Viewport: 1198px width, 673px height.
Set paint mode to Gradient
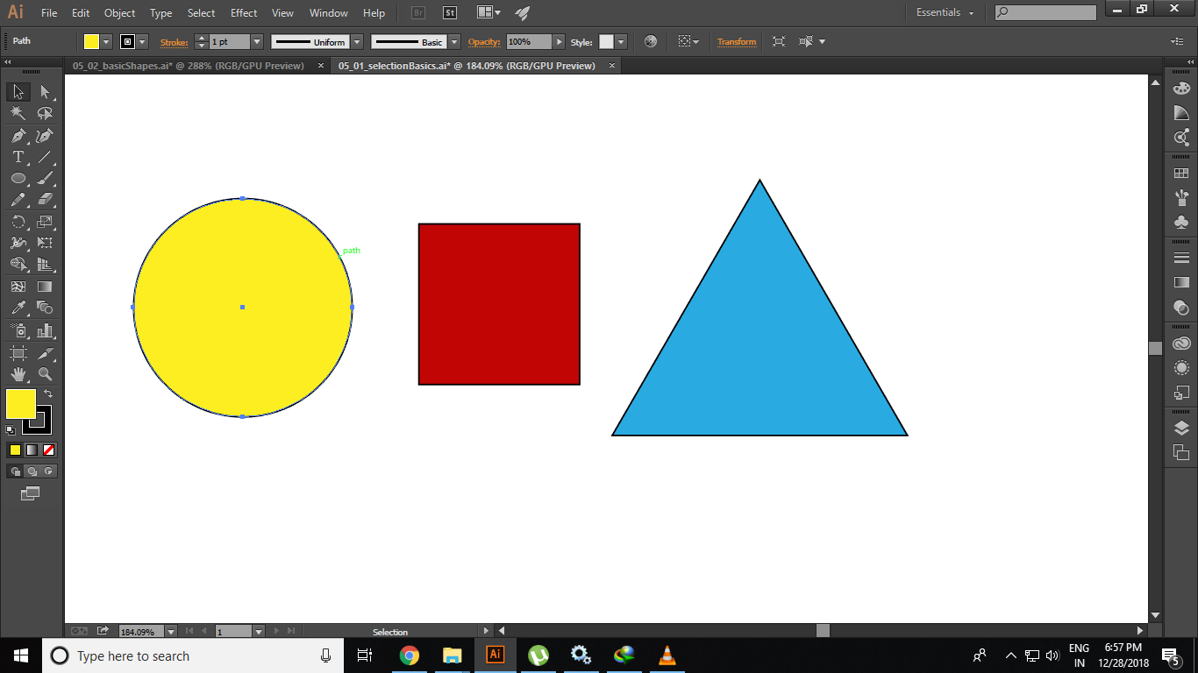coord(32,450)
